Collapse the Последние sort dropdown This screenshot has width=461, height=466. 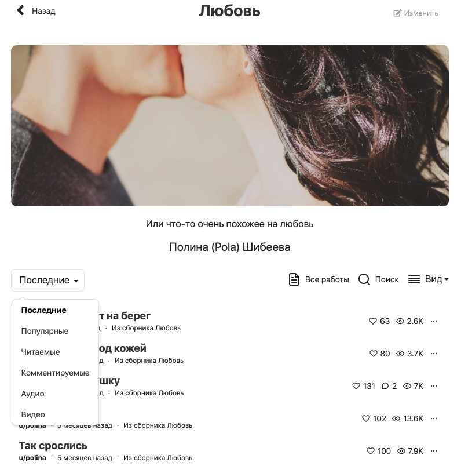tap(48, 281)
